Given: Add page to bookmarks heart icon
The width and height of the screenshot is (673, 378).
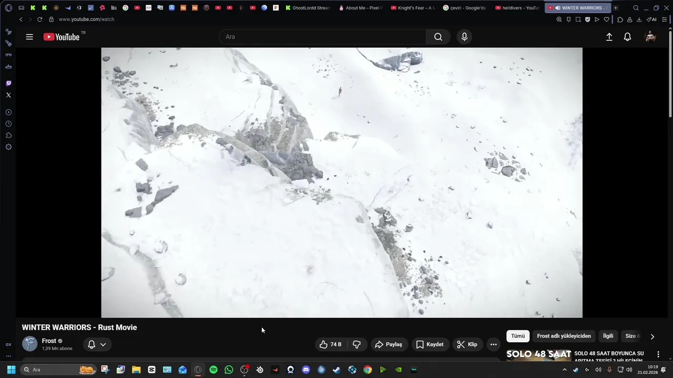Looking at the screenshot, I should [x=606, y=19].
